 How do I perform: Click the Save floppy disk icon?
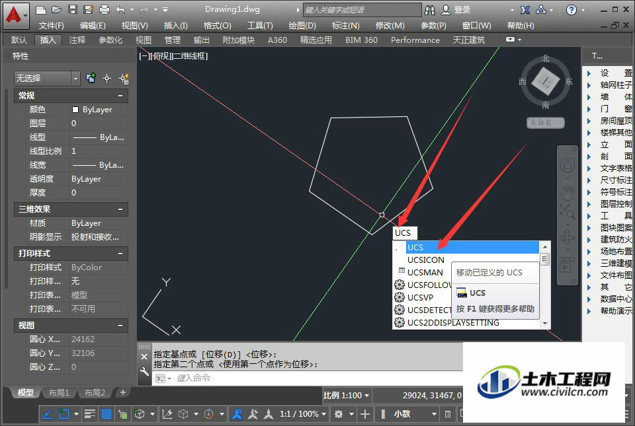73,9
